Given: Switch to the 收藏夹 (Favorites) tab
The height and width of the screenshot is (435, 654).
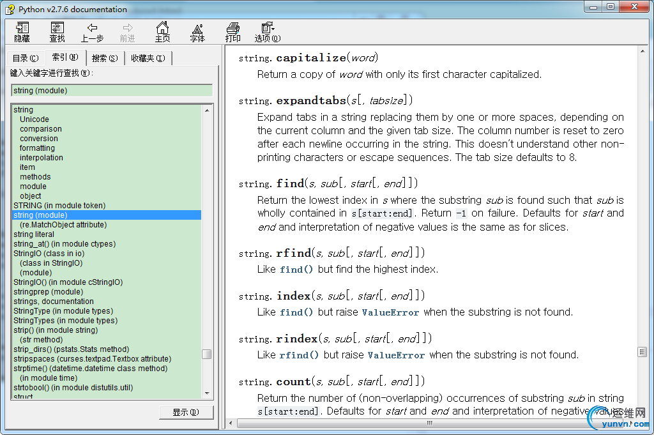Looking at the screenshot, I should (148, 58).
